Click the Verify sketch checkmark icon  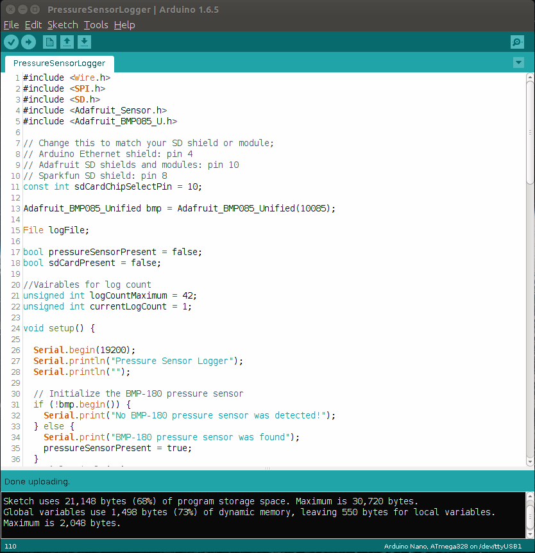tap(12, 42)
